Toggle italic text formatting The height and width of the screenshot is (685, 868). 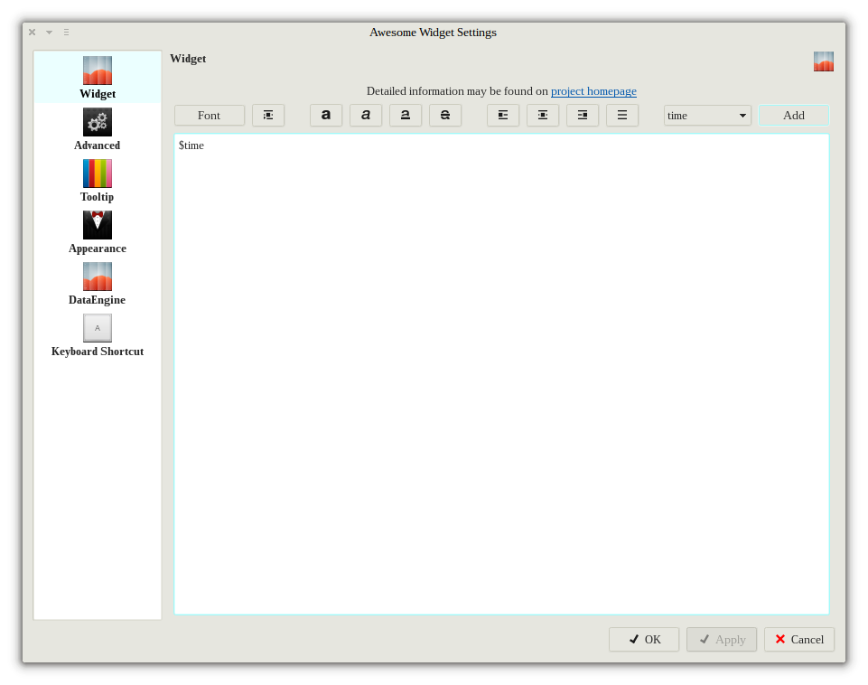366,115
